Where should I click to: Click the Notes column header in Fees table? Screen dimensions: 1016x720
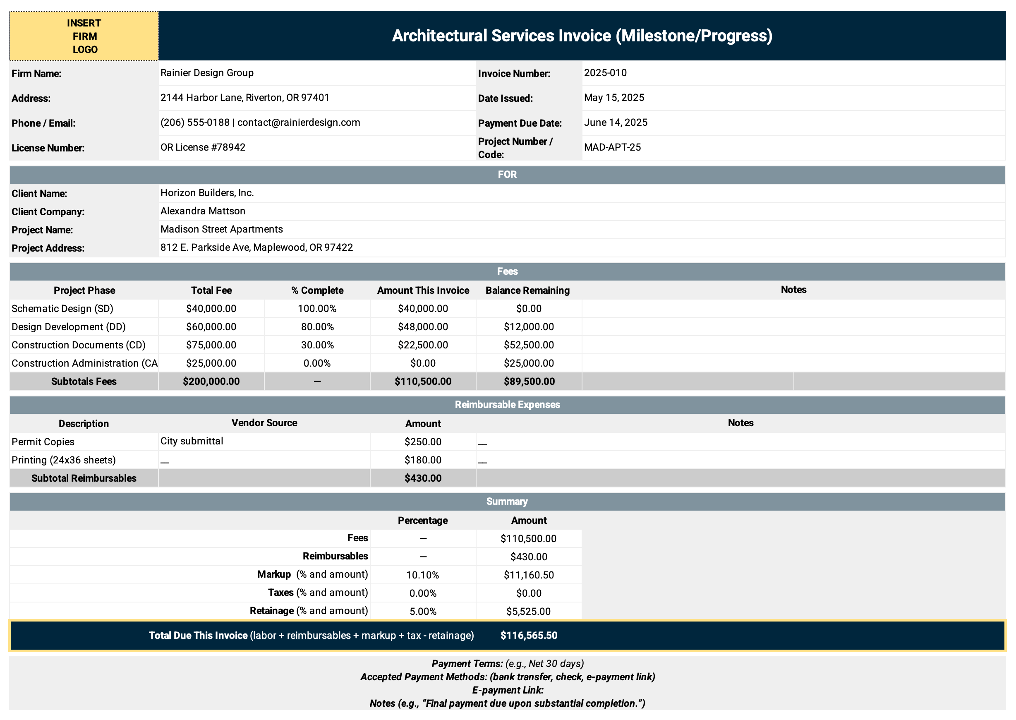(x=793, y=290)
